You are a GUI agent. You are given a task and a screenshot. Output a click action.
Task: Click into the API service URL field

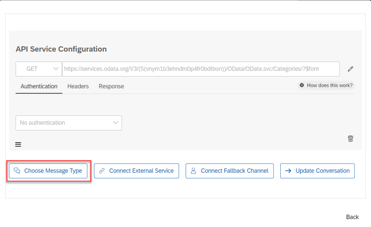click(x=201, y=69)
